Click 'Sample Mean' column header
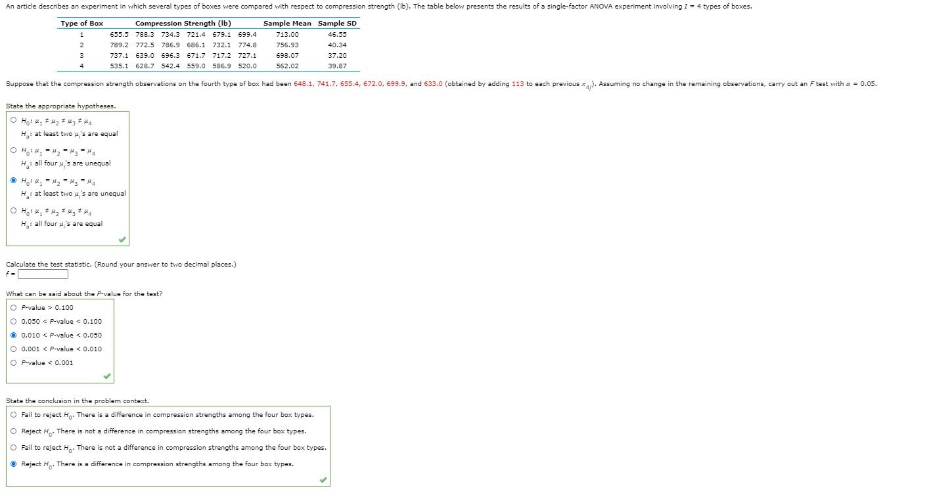 click(x=287, y=24)
